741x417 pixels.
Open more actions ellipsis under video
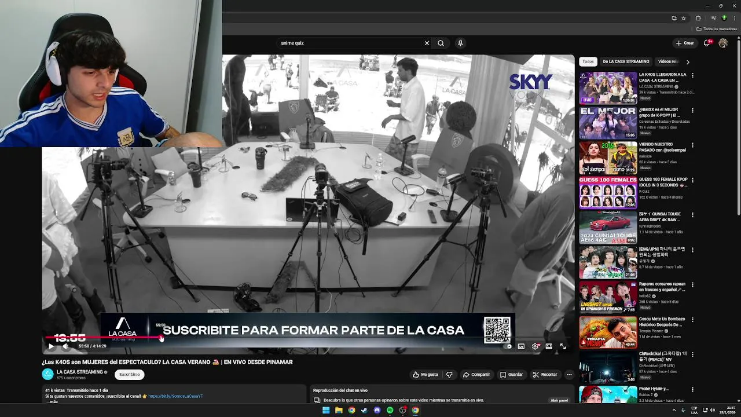point(569,375)
